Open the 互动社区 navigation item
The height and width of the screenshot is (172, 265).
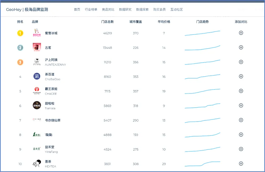click(x=177, y=9)
